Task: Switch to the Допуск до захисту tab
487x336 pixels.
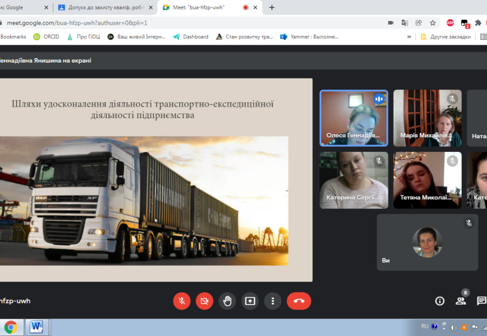Action: point(105,7)
